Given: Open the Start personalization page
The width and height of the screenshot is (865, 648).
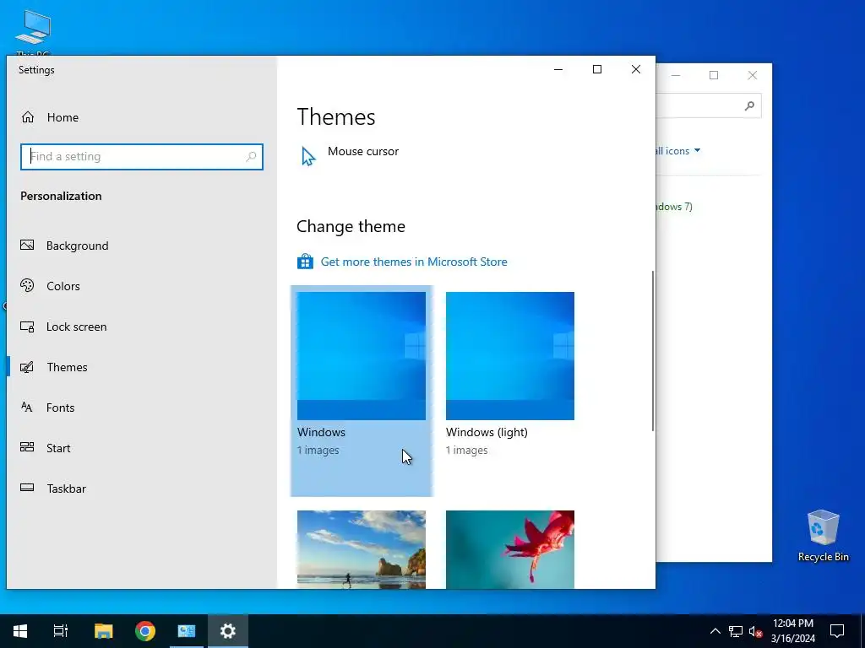Looking at the screenshot, I should click(x=142, y=448).
